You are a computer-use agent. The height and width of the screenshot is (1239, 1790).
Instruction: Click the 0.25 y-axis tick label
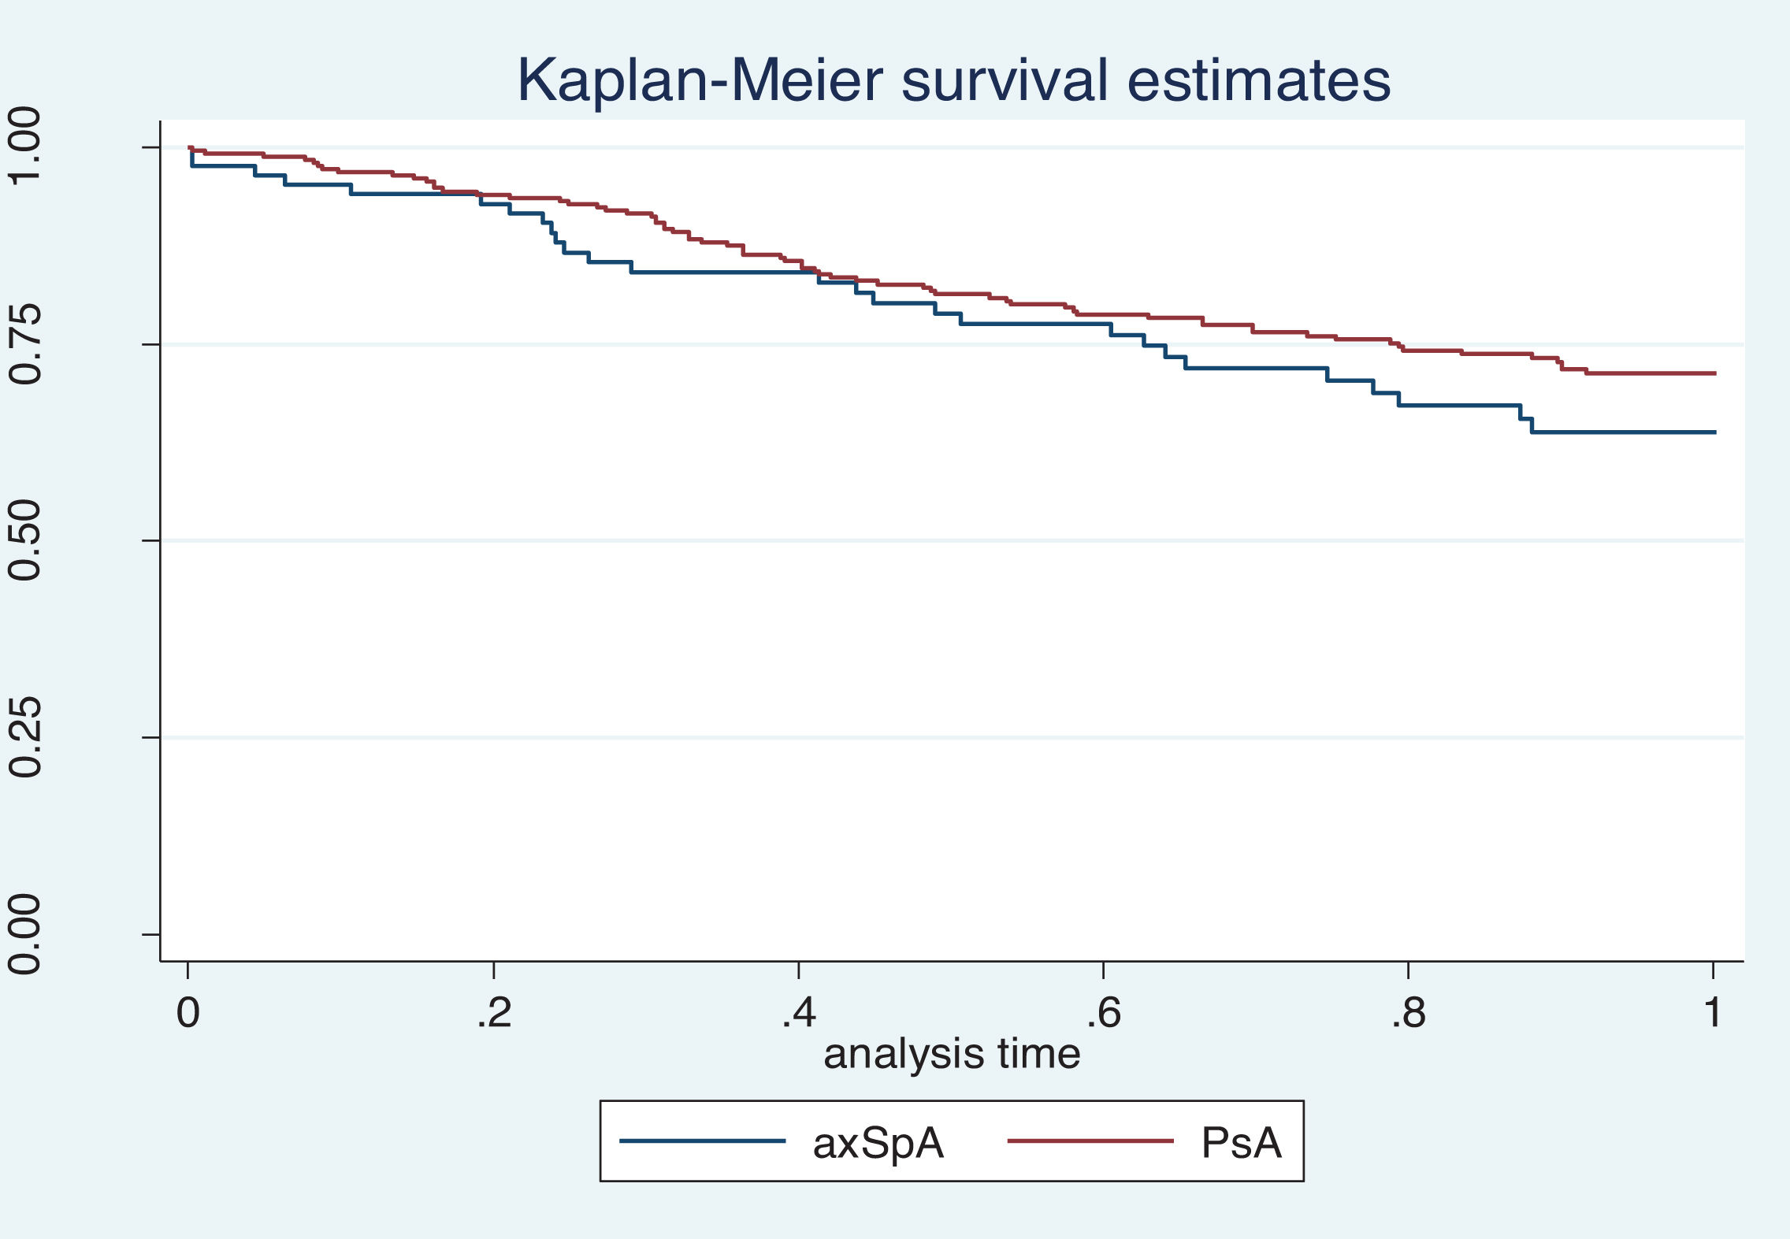click(x=25, y=737)
